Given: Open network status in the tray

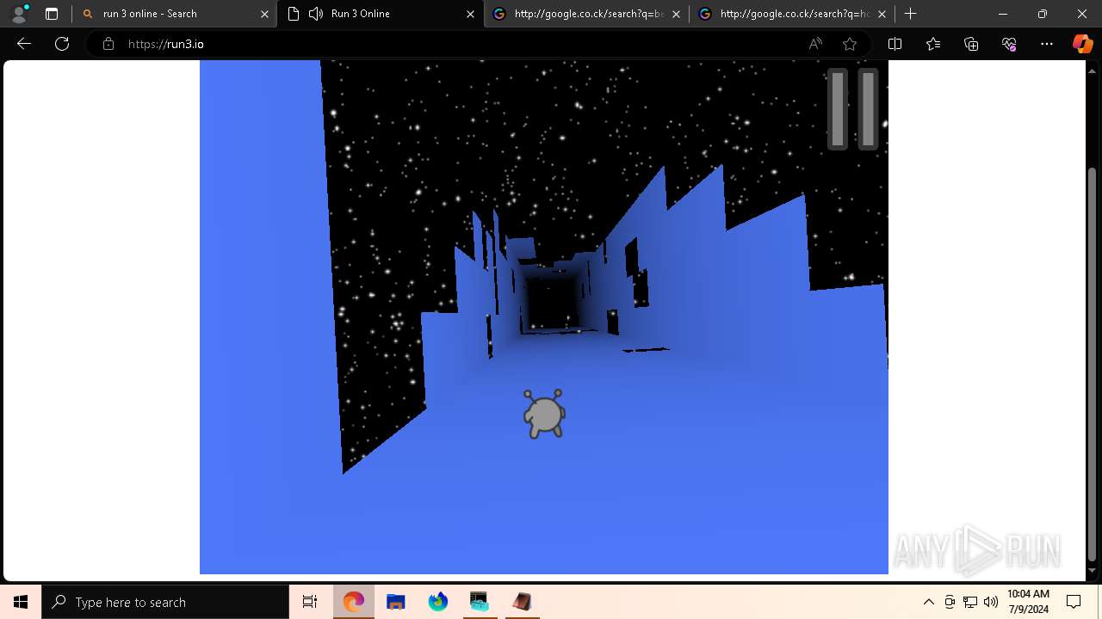Looking at the screenshot, I should coord(970,602).
